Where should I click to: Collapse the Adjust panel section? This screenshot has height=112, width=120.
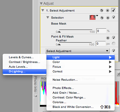(x=41, y=4)
